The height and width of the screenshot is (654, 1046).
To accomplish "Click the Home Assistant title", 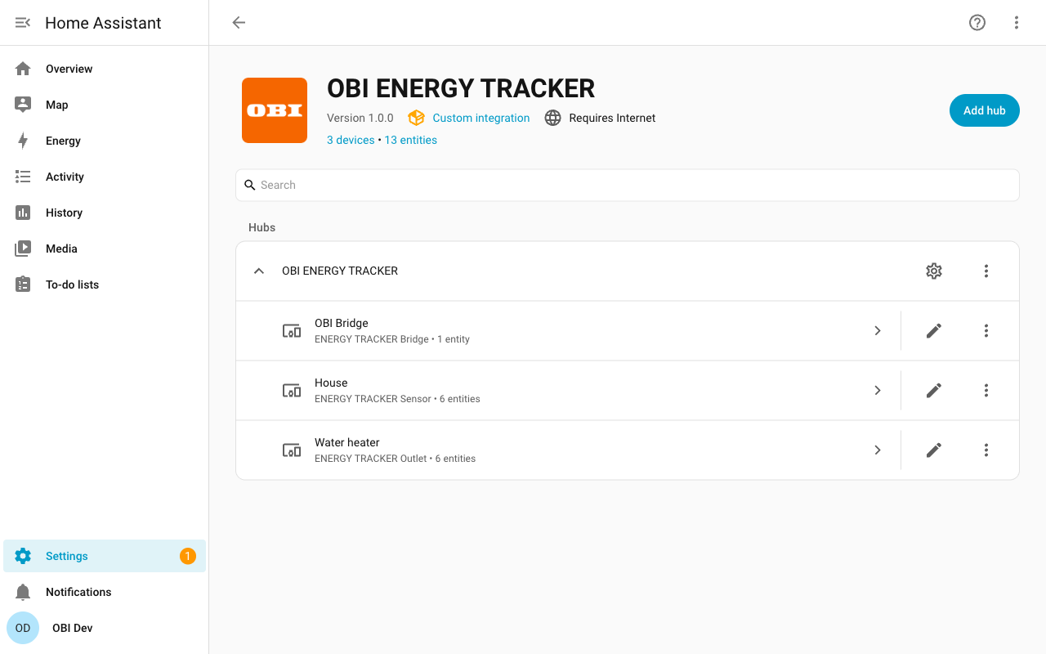I will 103,23.
